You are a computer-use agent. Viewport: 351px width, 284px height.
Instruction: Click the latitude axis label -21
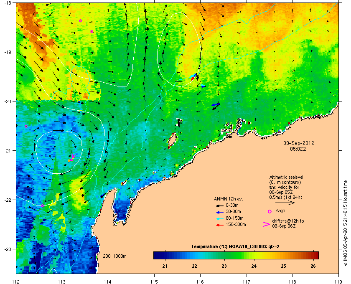coord(8,151)
